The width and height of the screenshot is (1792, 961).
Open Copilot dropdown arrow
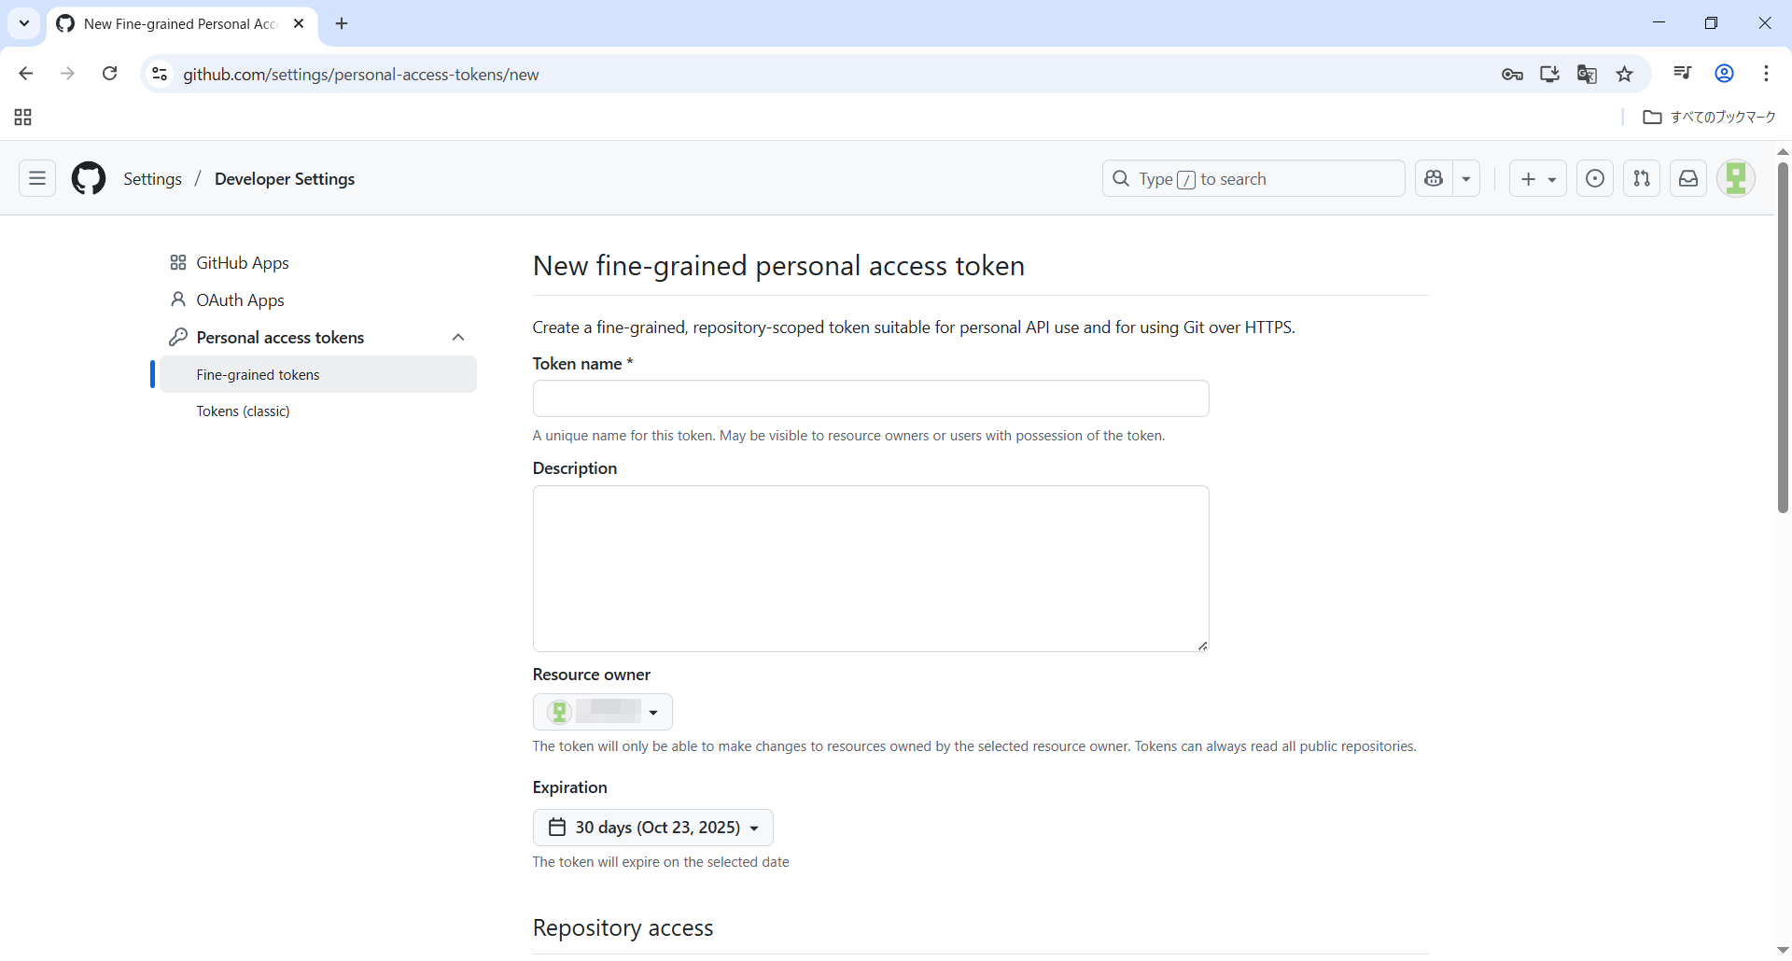click(x=1466, y=178)
